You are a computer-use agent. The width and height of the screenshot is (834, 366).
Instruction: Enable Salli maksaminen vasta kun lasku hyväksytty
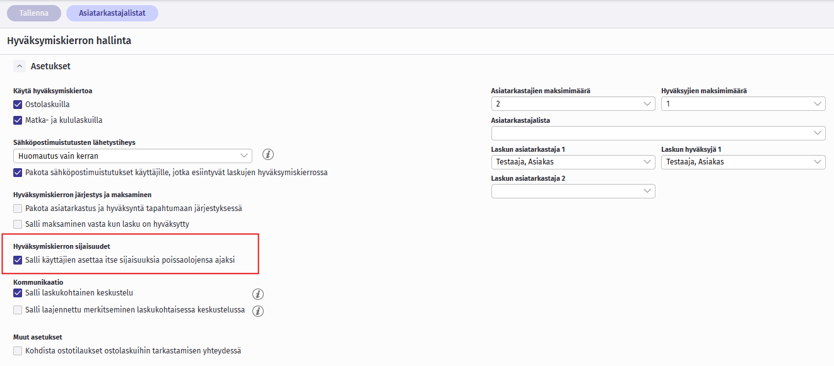coord(18,224)
